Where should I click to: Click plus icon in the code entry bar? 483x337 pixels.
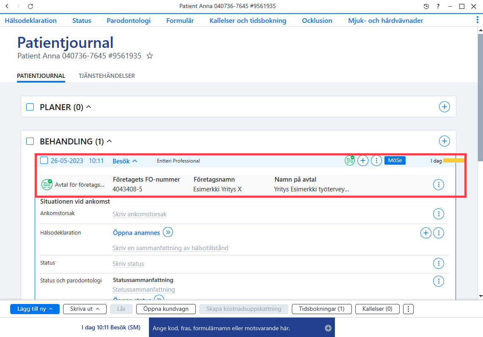pos(328,328)
